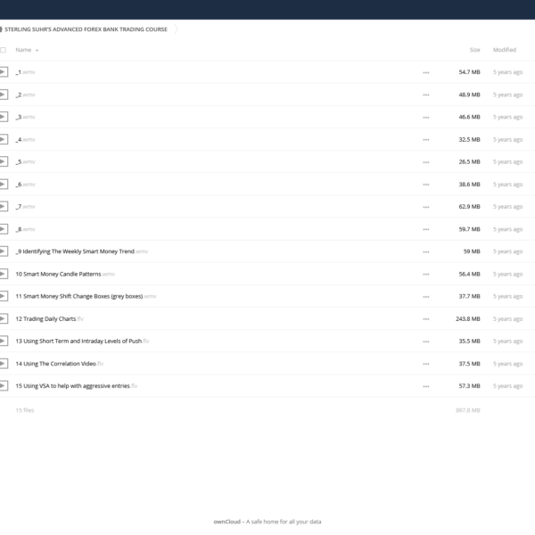The image size is (535, 535).
Task: Click the ownCloud footer text
Action: coord(267,522)
